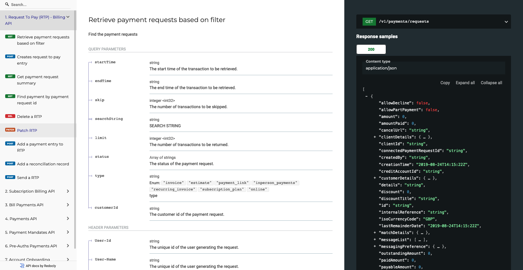This screenshot has width=523, height=270.
Task: Click the searchString parameter name
Action: pyautogui.click(x=109, y=119)
